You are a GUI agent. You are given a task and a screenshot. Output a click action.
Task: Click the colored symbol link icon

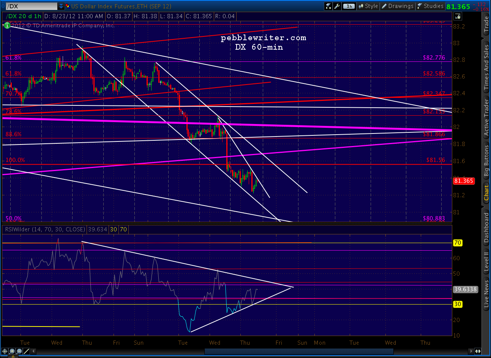(x=68, y=6)
